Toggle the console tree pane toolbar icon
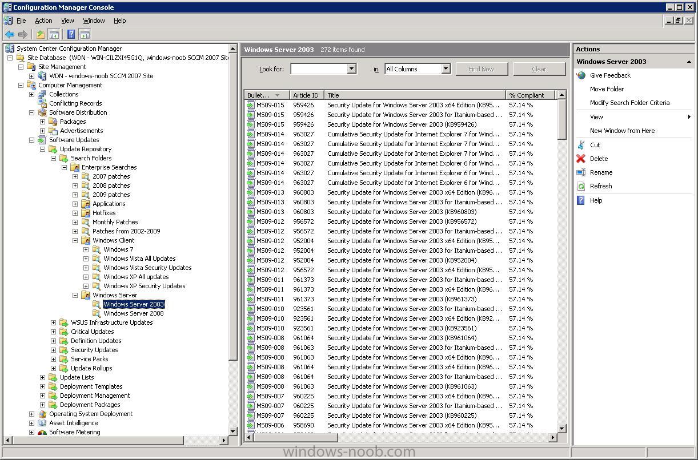 pos(54,35)
